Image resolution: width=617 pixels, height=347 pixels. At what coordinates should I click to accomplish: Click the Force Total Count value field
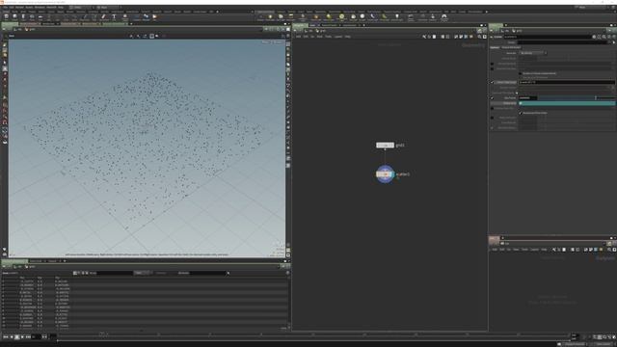coord(566,82)
